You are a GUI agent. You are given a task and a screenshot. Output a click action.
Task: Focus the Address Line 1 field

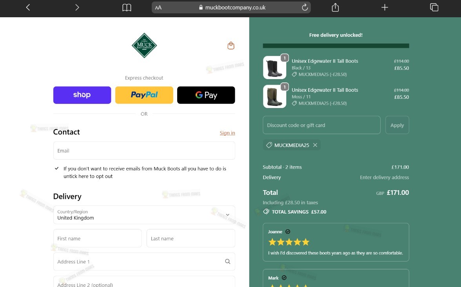144,262
